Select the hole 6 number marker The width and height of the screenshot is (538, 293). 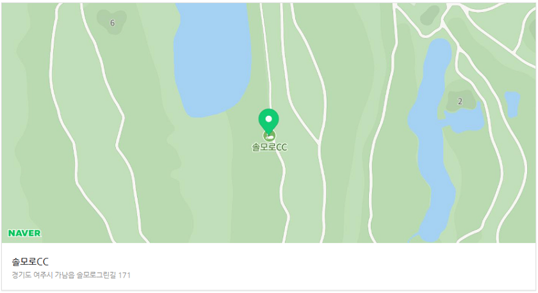click(x=112, y=23)
